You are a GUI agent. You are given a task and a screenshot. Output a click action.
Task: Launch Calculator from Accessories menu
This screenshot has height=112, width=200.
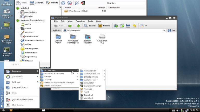click(92, 83)
